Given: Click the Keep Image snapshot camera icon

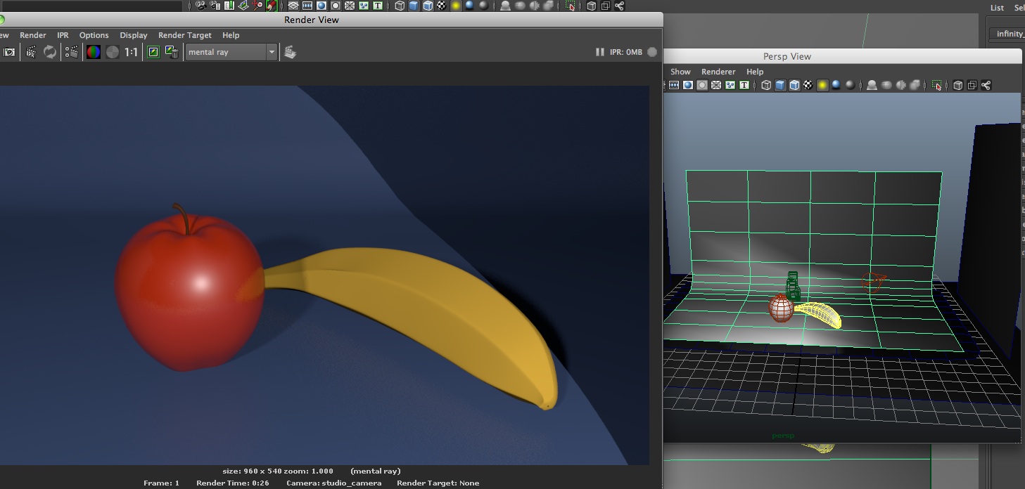Looking at the screenshot, I should 9,52.
